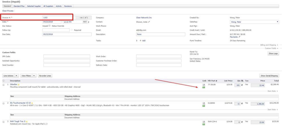Click the pencil icon next to Payments
The height and width of the screenshot is (126, 282).
240,37
